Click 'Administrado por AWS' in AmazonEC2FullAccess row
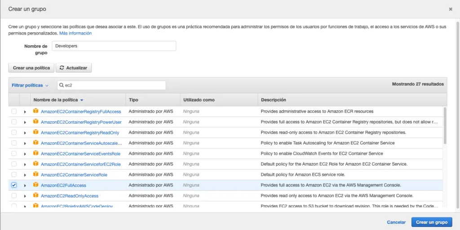Image resolution: width=460 pixels, height=230 pixels. [151, 185]
